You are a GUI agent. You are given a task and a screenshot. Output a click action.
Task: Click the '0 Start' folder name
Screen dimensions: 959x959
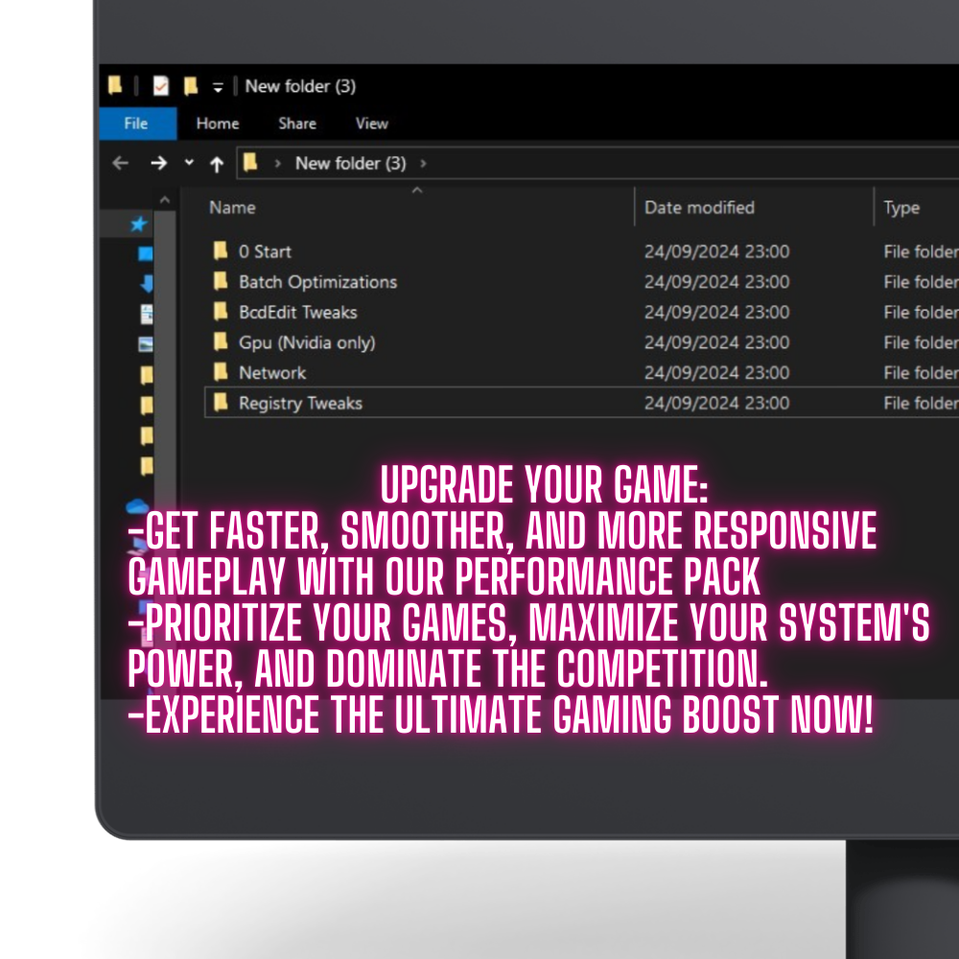click(x=265, y=251)
